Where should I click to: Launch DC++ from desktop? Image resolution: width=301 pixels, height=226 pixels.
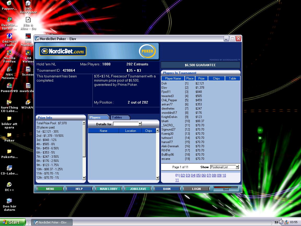pos(9,187)
